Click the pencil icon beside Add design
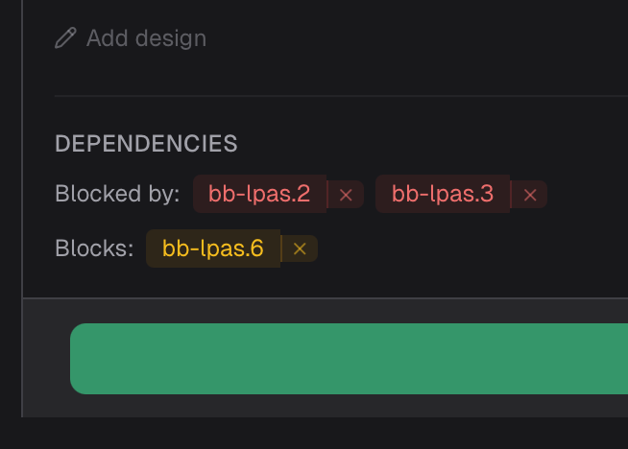Viewport: 628px width, 449px height. click(65, 38)
